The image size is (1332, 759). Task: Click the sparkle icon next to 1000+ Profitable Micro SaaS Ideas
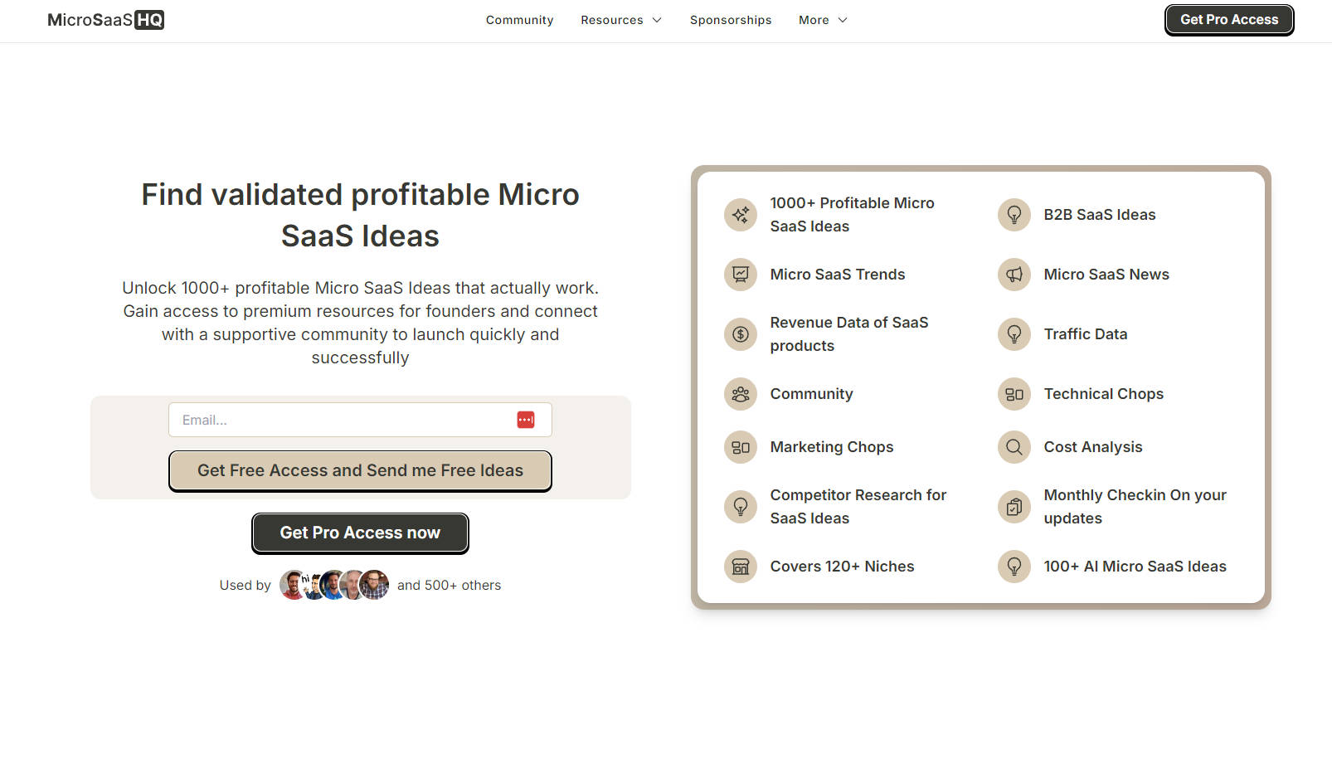[740, 214]
